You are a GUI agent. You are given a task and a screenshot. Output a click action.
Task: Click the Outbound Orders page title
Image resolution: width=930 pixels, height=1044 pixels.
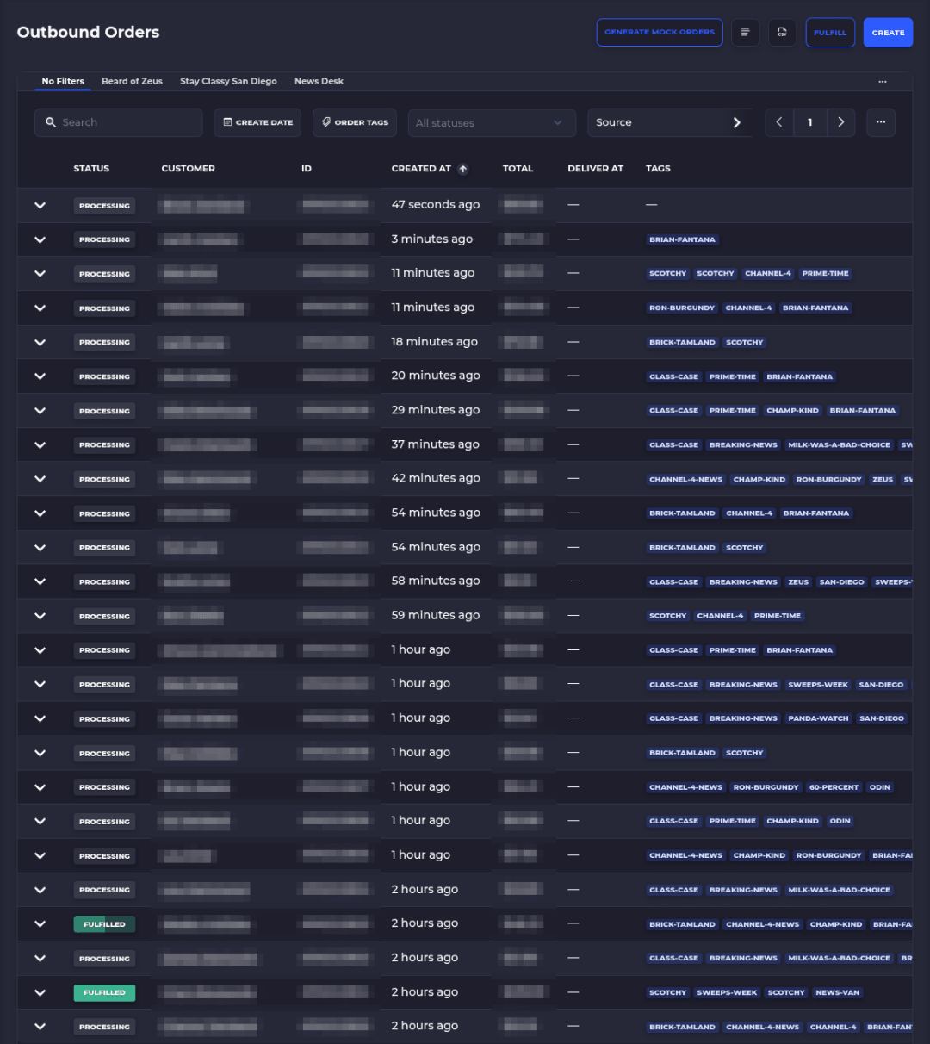tap(88, 32)
